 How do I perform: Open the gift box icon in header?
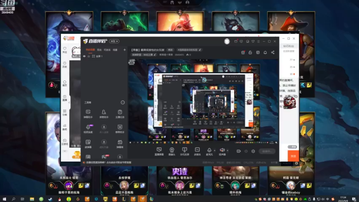(243, 53)
